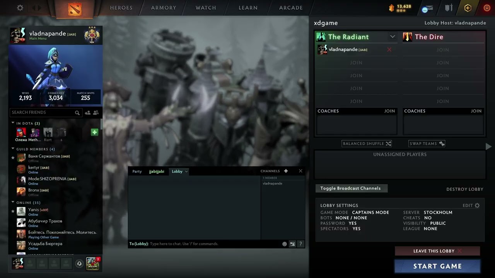
Task: Collapse the In Dota friends group
Action: tap(13, 123)
